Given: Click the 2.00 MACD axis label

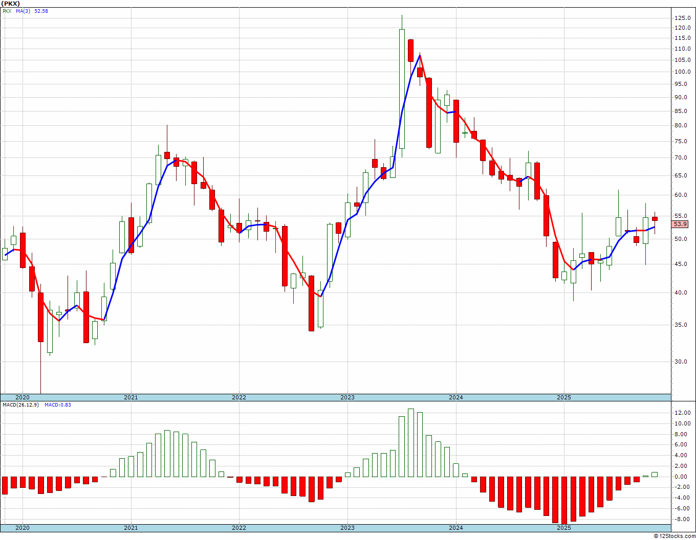Looking at the screenshot, I should click(681, 466).
